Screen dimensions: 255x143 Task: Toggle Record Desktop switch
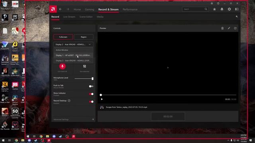91,102
